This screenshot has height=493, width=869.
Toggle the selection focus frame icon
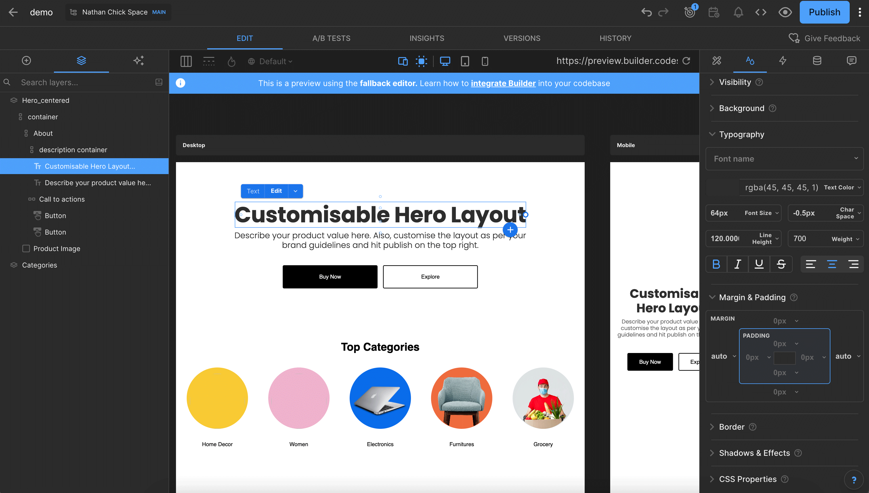coord(421,61)
